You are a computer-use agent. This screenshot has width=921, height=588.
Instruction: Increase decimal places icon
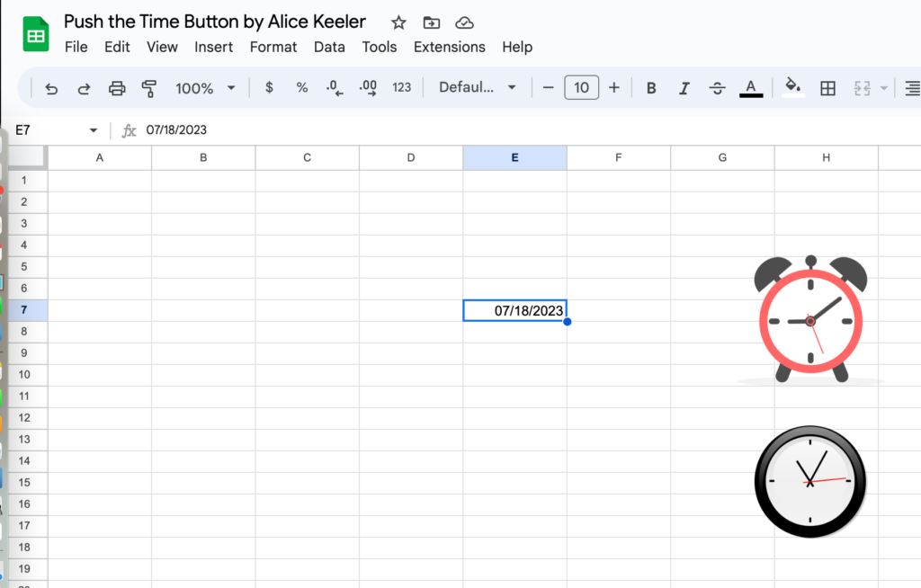pyautogui.click(x=368, y=88)
